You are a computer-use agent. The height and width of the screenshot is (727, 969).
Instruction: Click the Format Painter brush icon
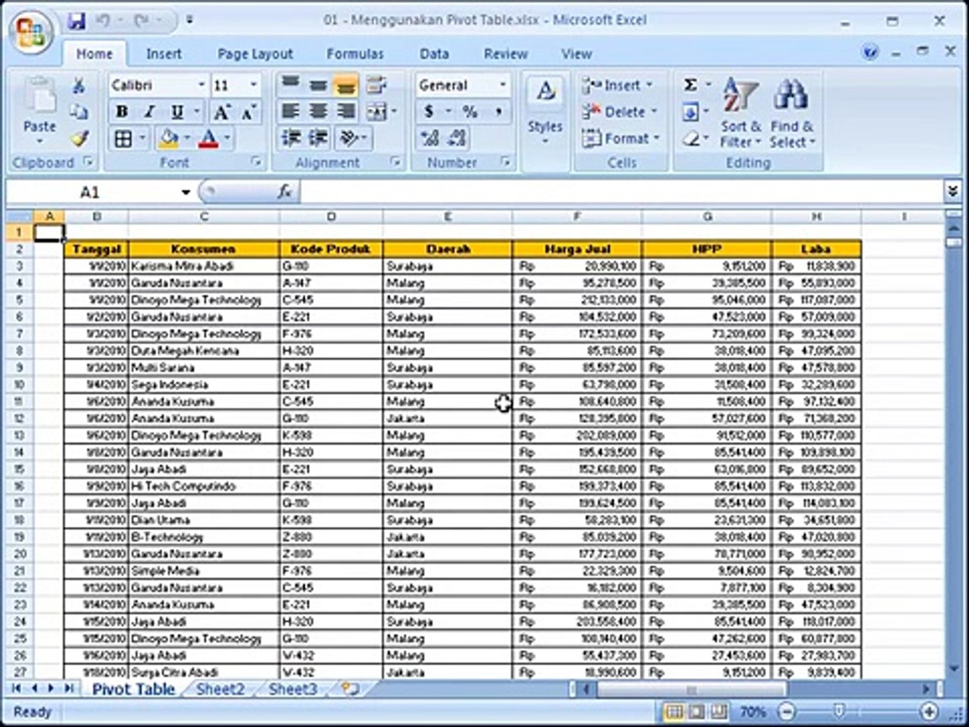click(x=79, y=139)
